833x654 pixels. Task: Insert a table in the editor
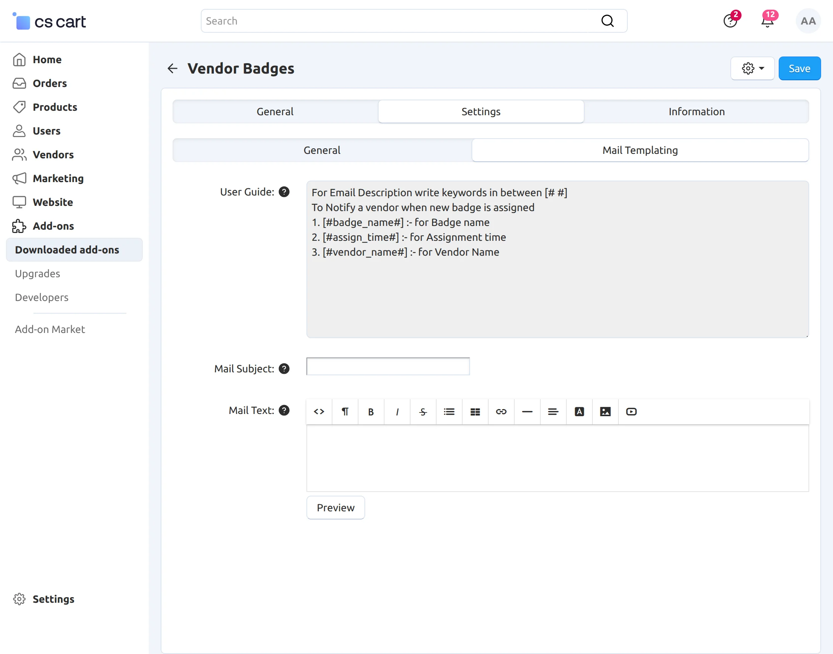475,412
